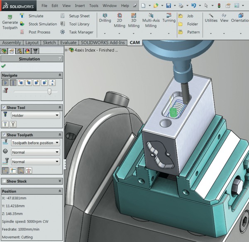Open the Insert menu
This screenshot has width=249, height=242.
[x=80, y=6]
